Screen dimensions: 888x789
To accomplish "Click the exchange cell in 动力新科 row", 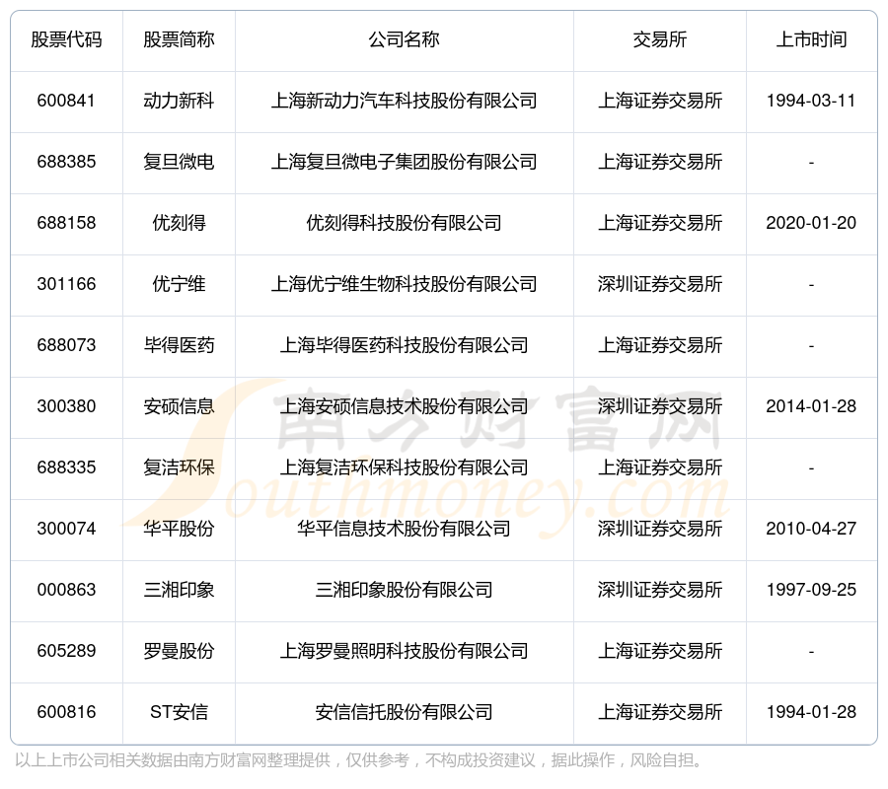I will pos(660,101).
